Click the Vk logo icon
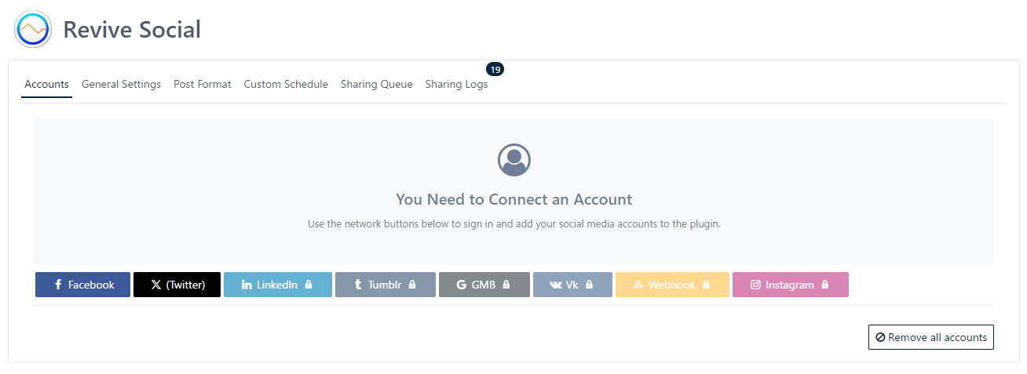 click(556, 285)
